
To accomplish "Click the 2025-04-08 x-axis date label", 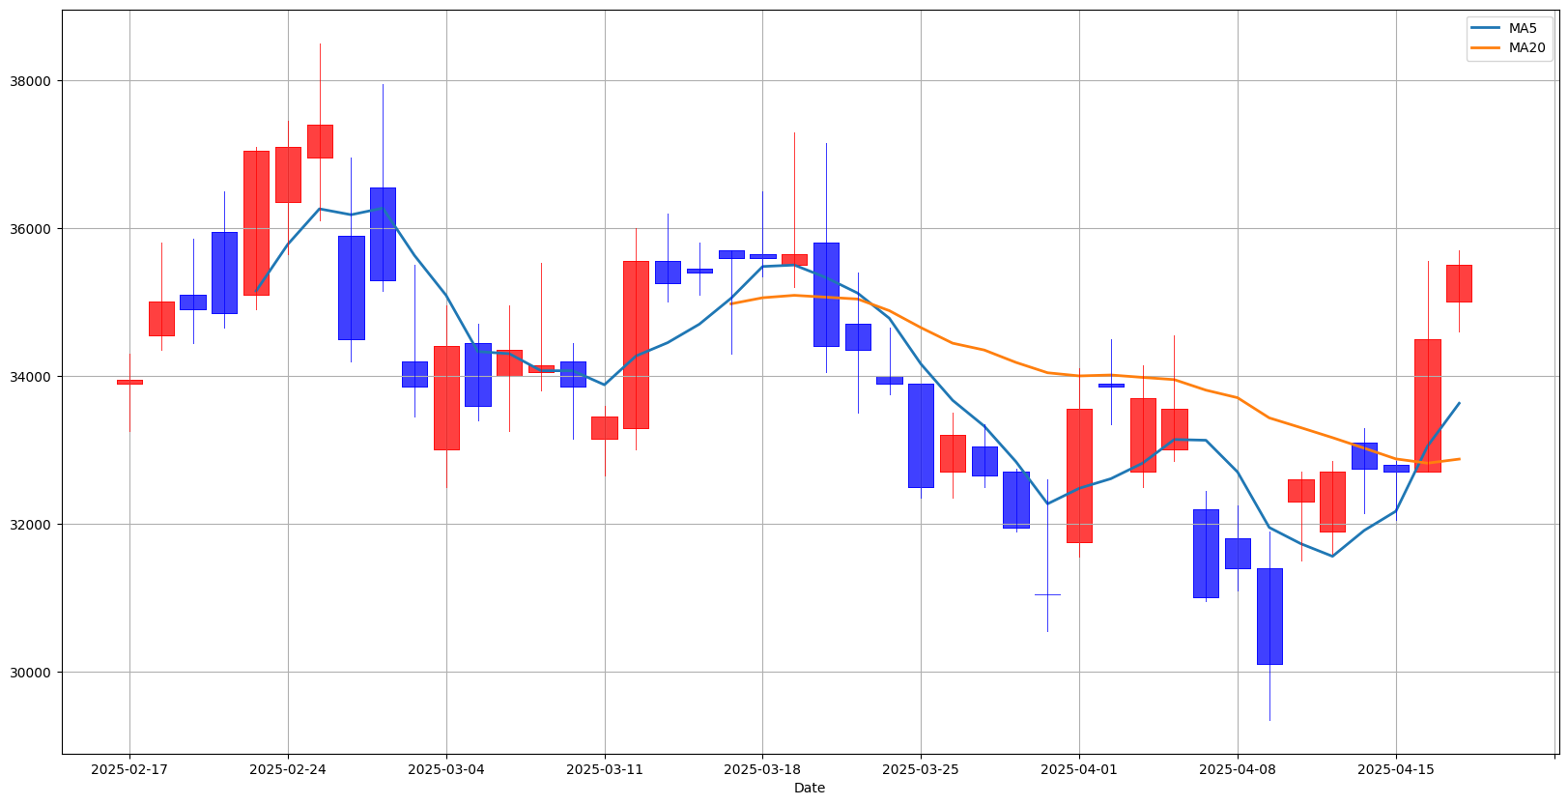I will point(1238,770).
